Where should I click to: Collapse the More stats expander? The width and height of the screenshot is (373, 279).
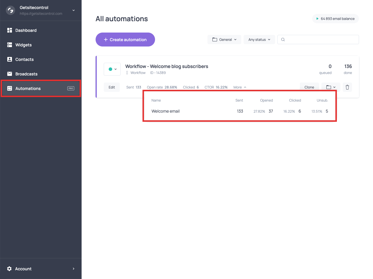240,87
